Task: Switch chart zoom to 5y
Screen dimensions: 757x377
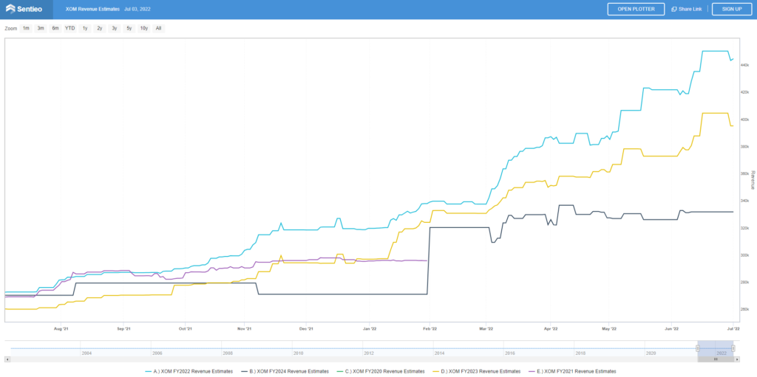Action: pos(129,29)
